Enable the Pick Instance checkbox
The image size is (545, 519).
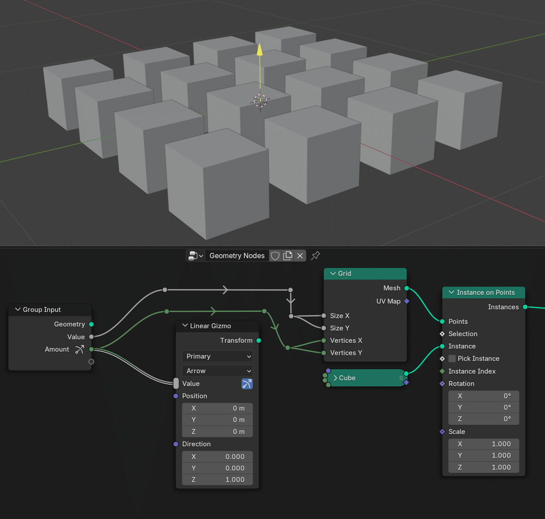point(452,359)
